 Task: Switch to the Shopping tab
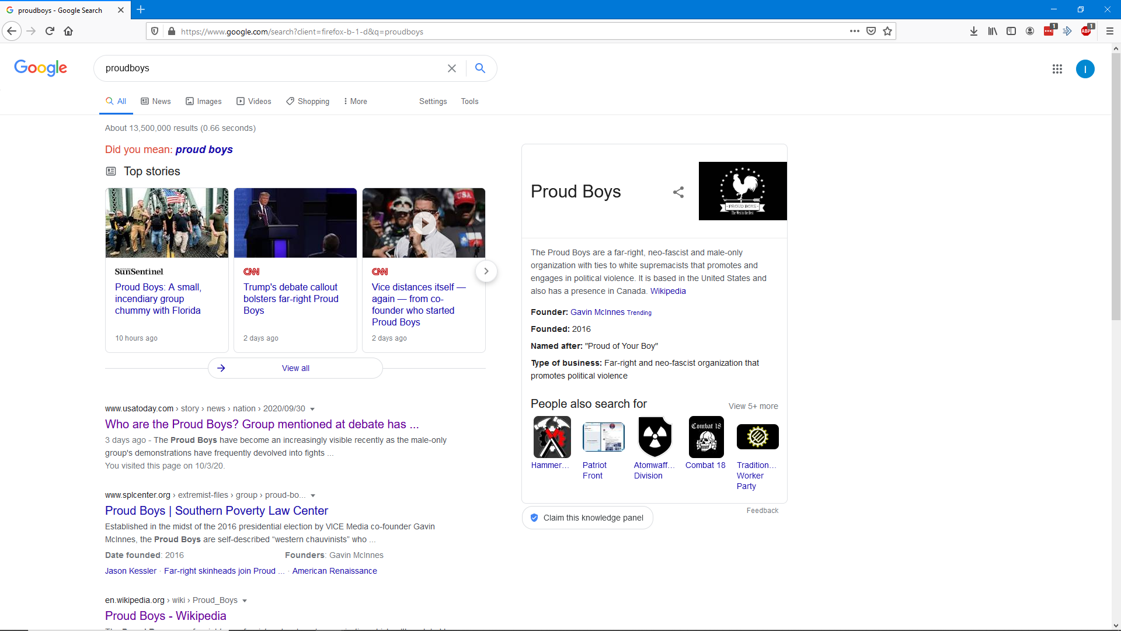[x=308, y=101]
